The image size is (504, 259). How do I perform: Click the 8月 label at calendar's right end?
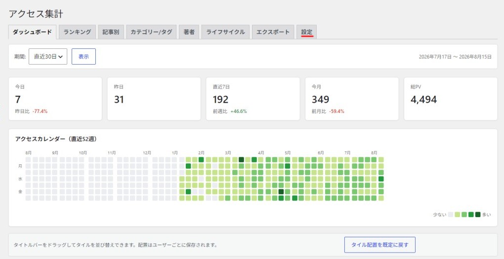(x=374, y=153)
